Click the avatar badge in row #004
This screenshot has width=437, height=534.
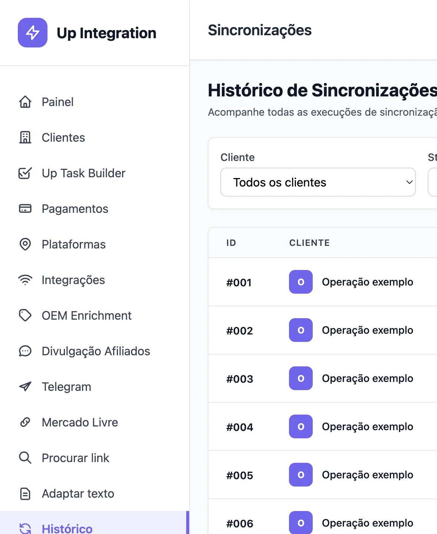[x=301, y=426]
